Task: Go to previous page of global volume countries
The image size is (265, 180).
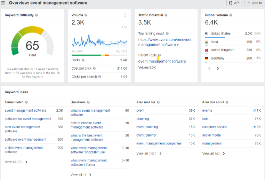Action: pyautogui.click(x=209, y=69)
